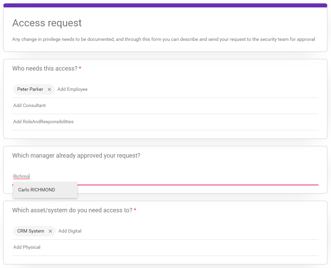The width and height of the screenshot is (331, 268).
Task: Click the Which manager already approved heading
Action: [76, 156]
